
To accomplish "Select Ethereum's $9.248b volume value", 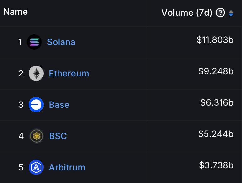I will (216, 71).
